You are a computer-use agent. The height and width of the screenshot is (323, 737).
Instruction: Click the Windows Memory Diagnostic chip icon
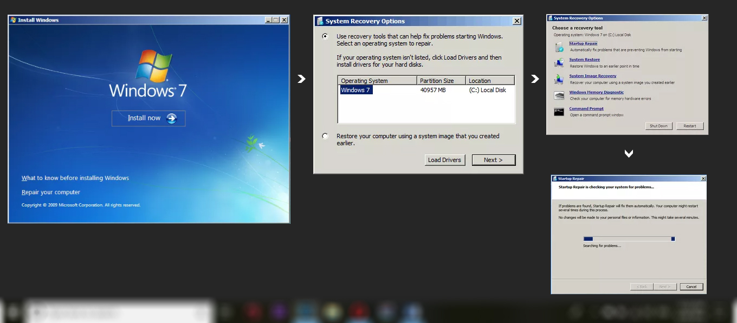[559, 95]
